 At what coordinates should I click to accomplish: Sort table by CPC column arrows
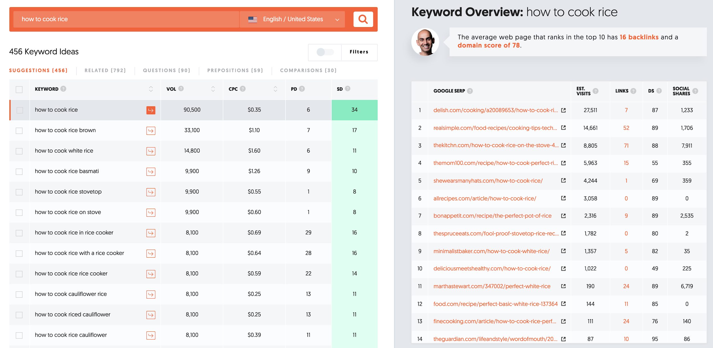275,89
